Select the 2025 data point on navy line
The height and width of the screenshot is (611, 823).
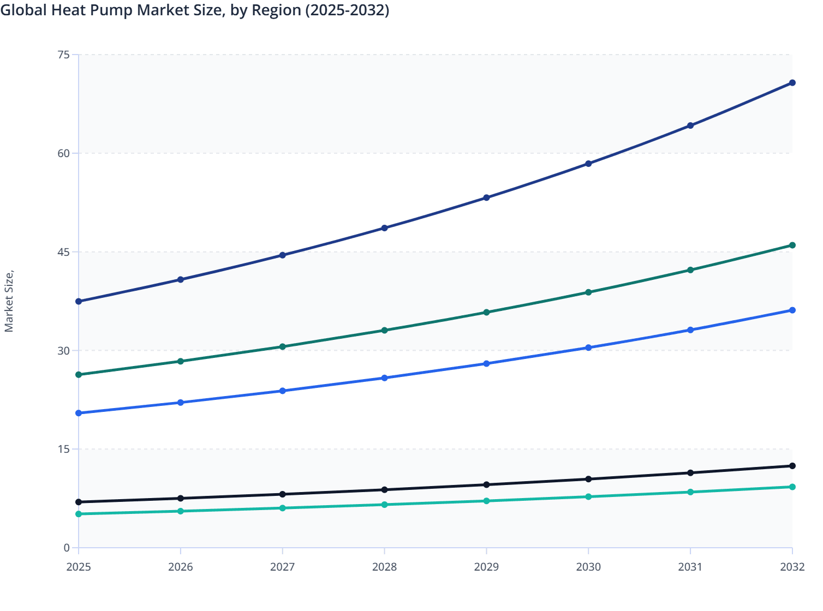79,301
